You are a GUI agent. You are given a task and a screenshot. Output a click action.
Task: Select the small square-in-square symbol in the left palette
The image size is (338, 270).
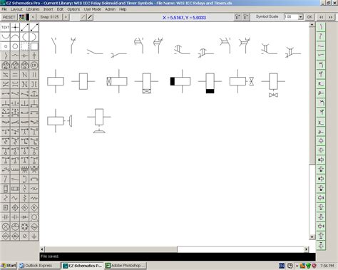coord(6,208)
